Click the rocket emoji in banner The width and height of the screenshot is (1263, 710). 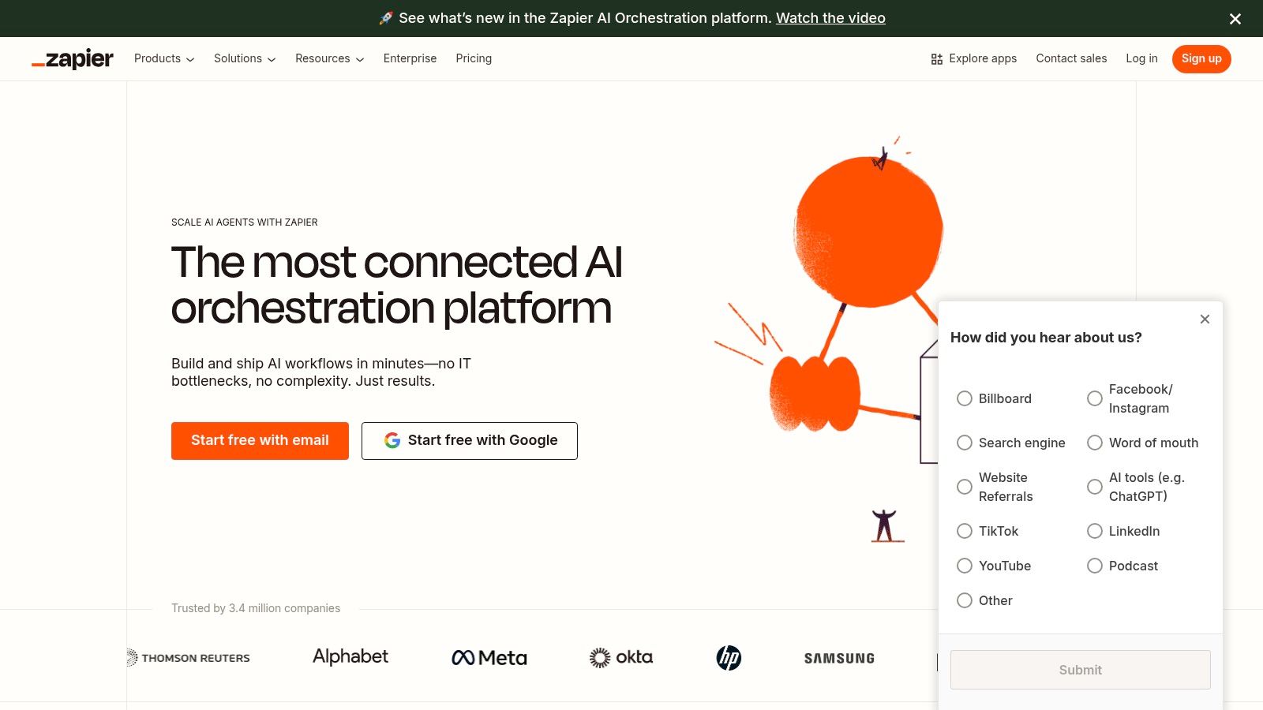pyautogui.click(x=386, y=18)
